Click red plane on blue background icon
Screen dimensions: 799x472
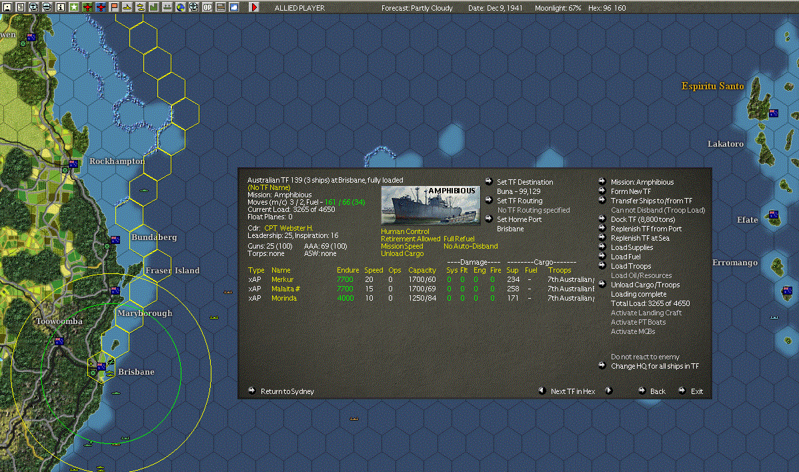(101, 7)
